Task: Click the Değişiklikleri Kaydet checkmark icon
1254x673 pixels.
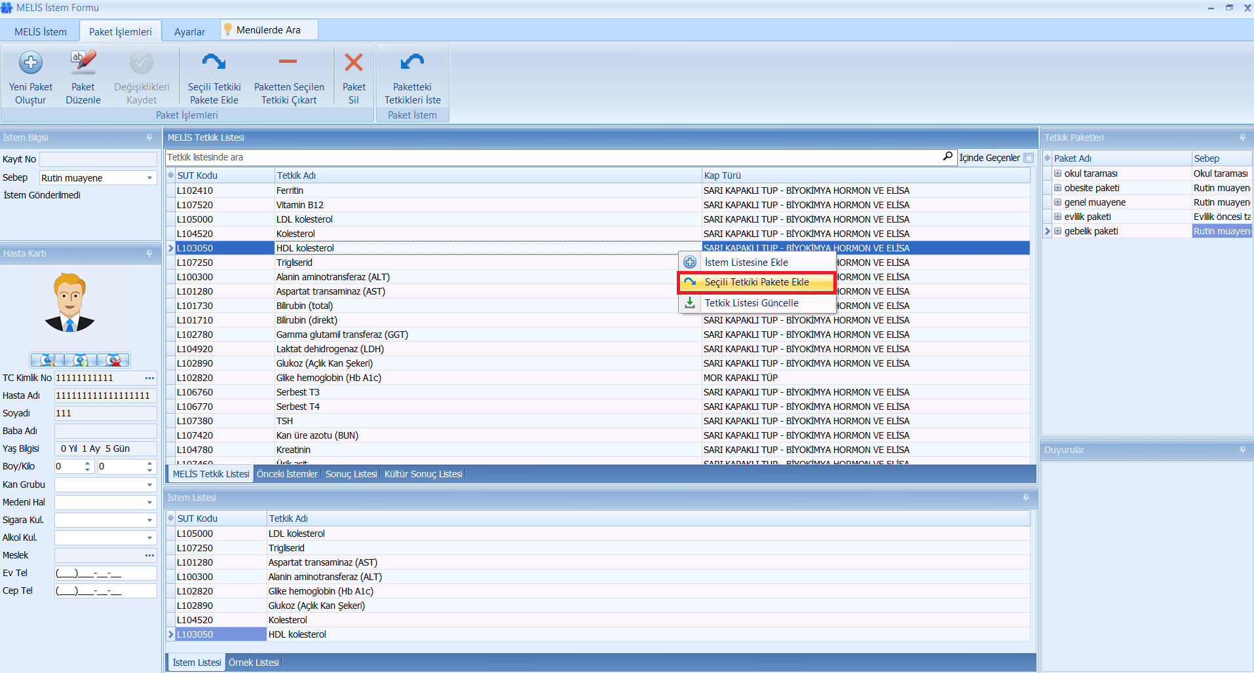Action: click(142, 63)
